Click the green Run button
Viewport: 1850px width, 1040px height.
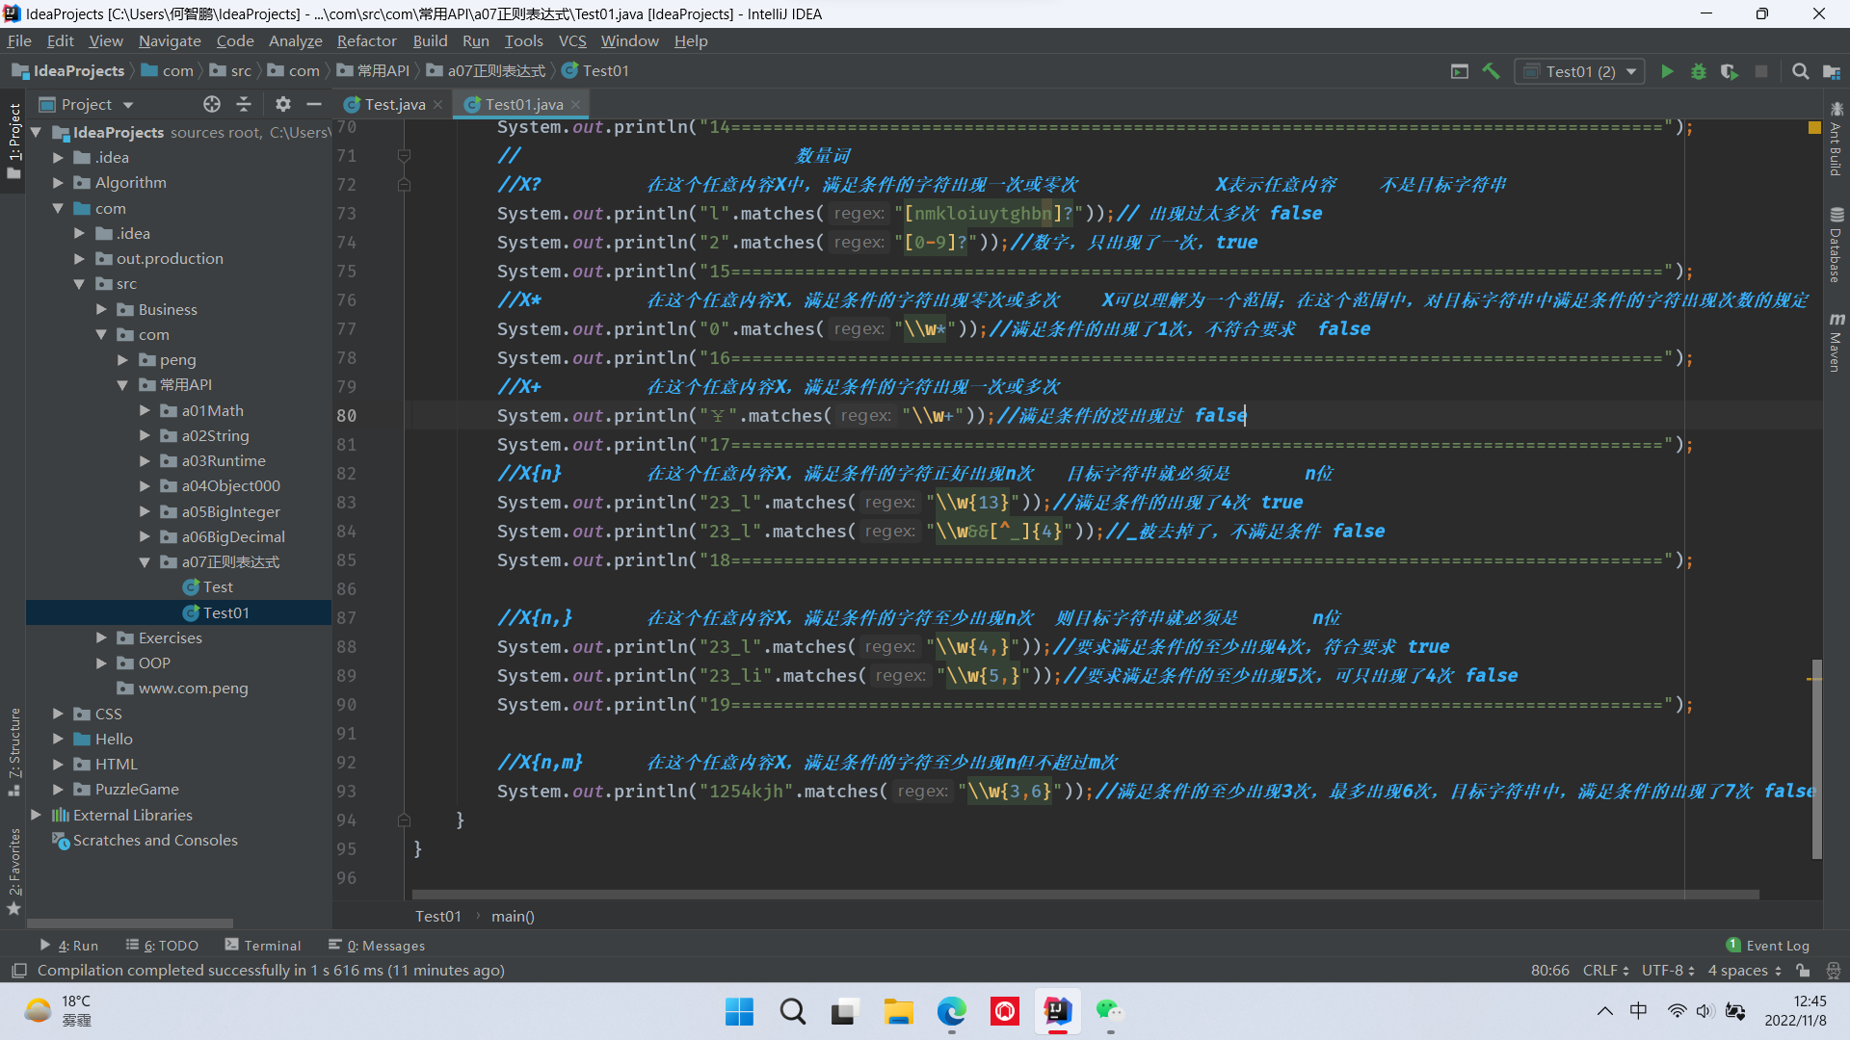[x=1667, y=71]
